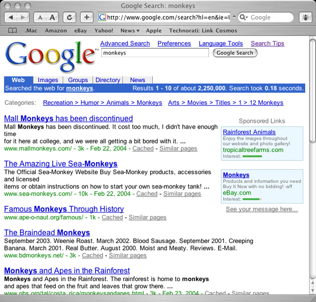Open the bookmarks book icon
Screen dimensions: 316x302
pos(12,31)
